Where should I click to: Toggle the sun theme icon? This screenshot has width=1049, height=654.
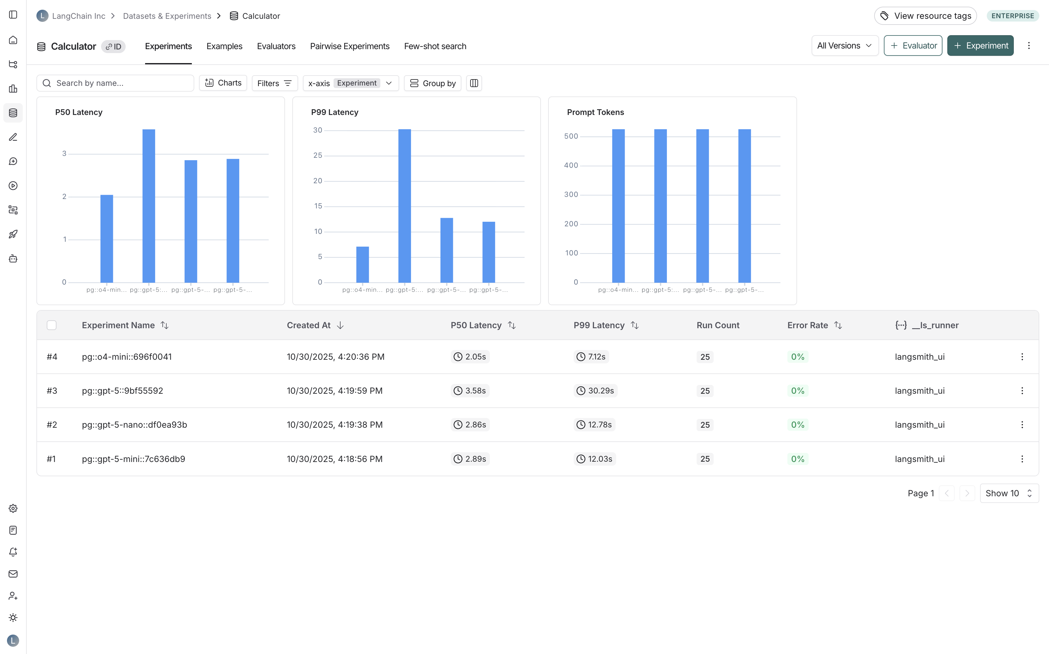[x=13, y=618]
